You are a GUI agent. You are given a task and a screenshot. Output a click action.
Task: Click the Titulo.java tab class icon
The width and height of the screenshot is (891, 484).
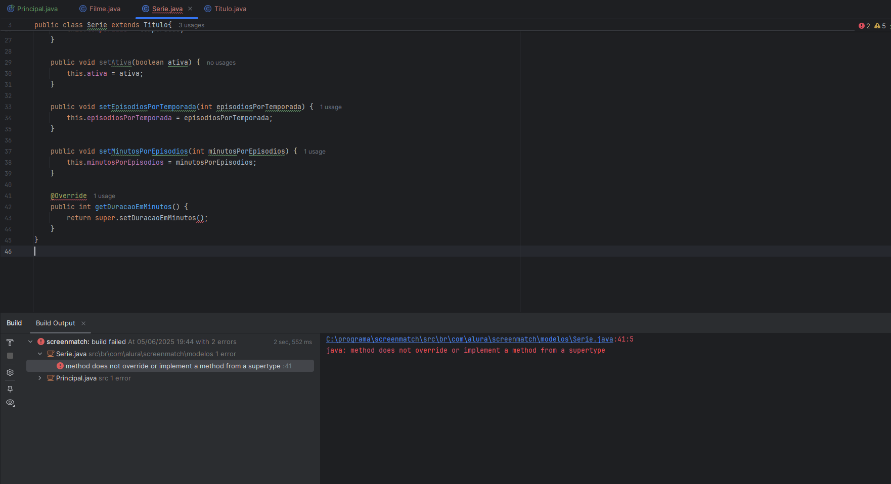[x=208, y=9]
